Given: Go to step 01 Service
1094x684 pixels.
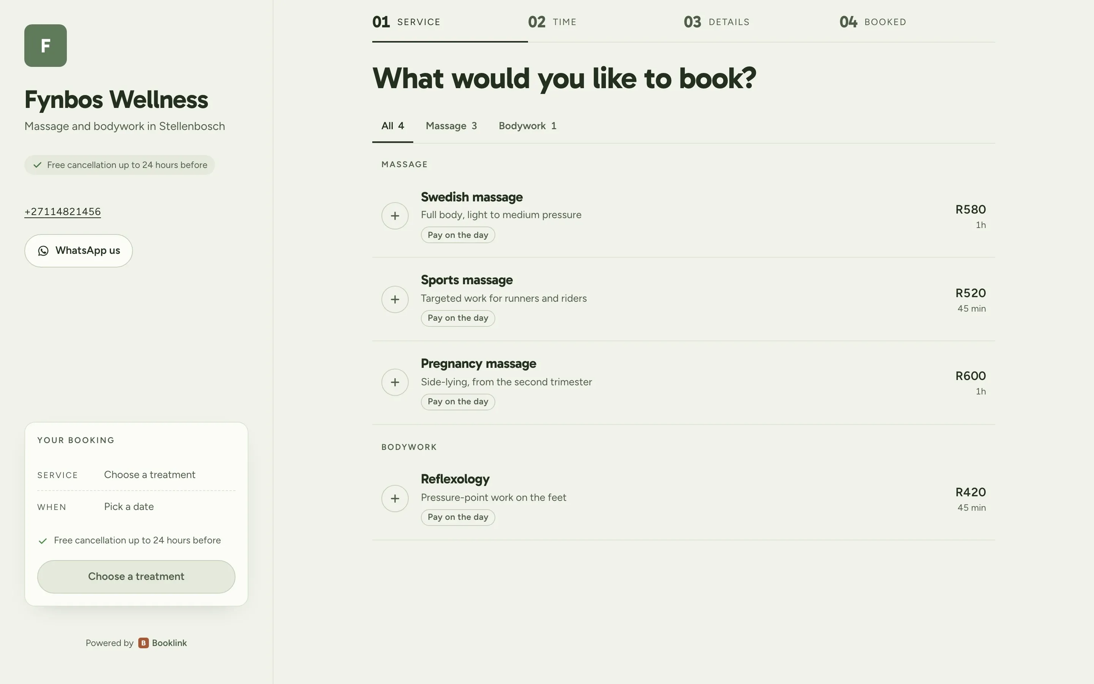Looking at the screenshot, I should point(450,22).
